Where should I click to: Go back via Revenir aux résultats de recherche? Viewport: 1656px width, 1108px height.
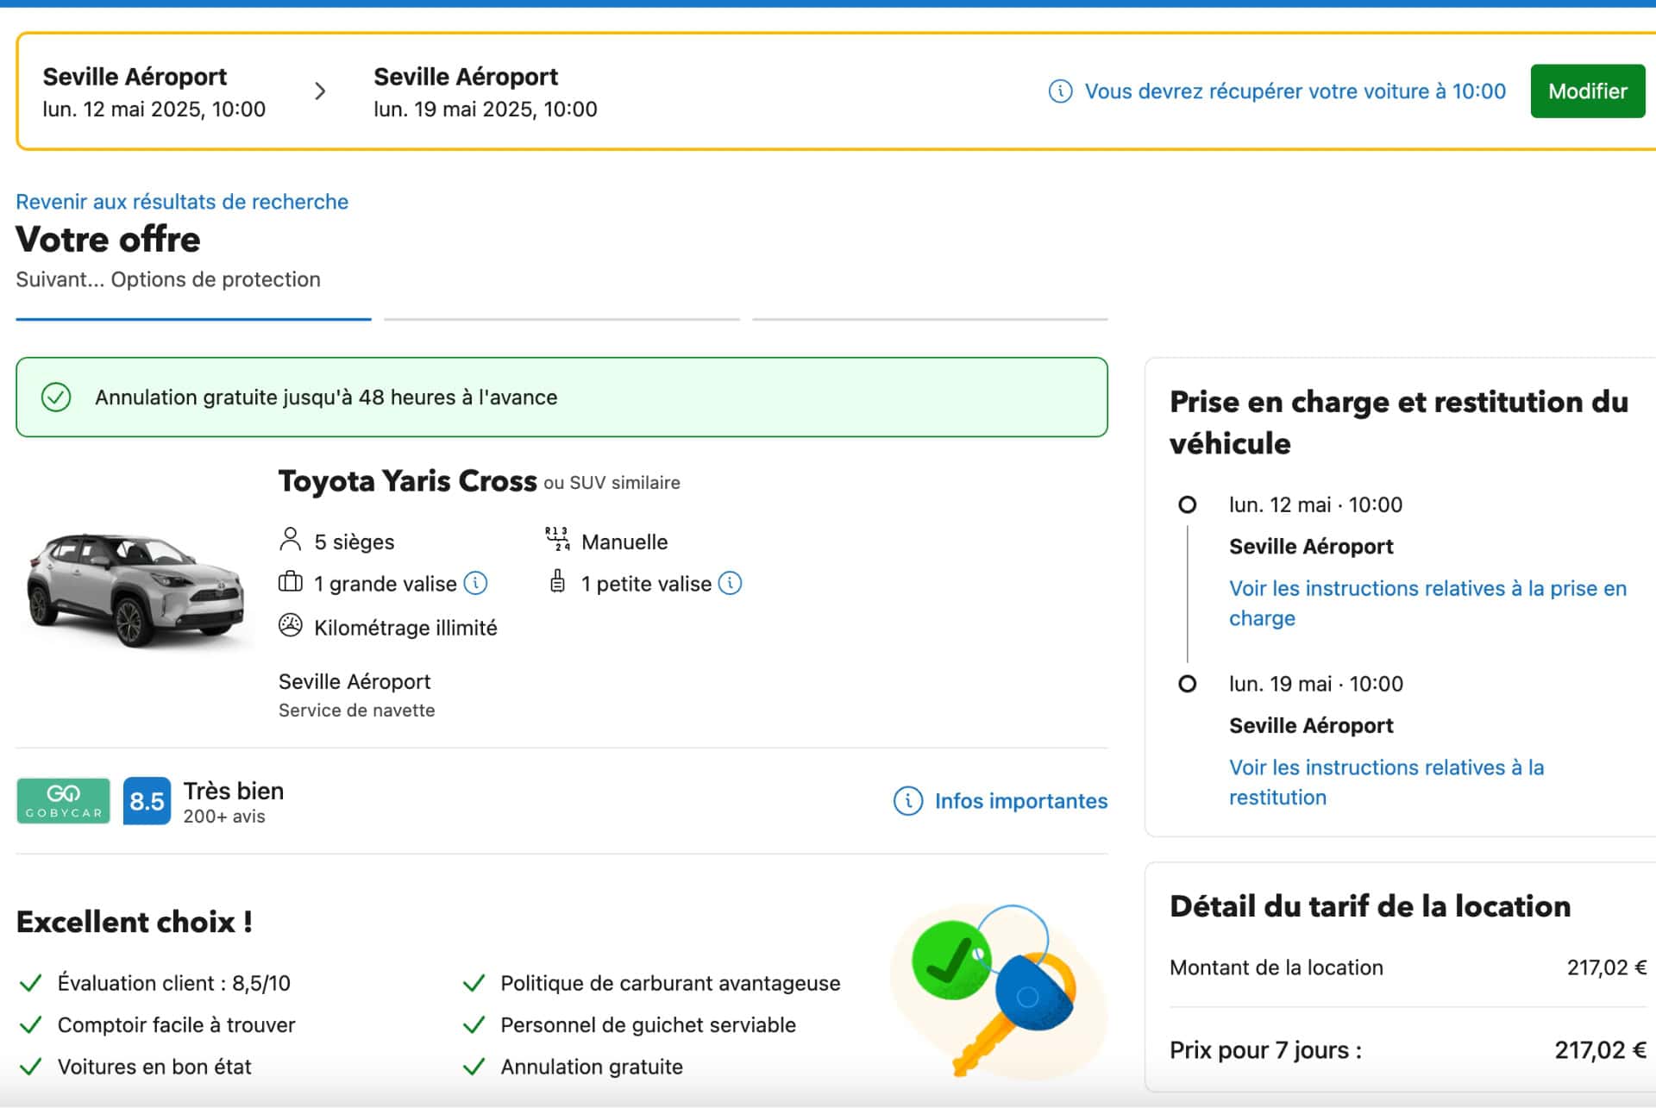(182, 202)
